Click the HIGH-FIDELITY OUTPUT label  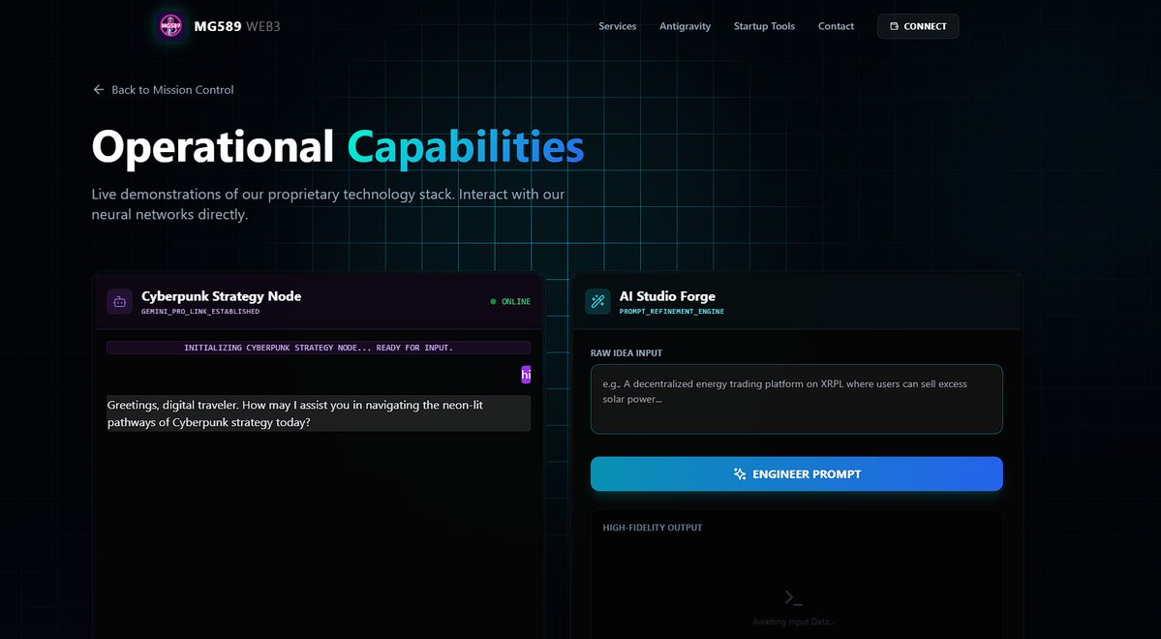(653, 528)
